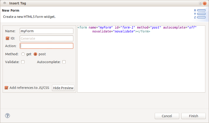Close the Insert Tag dialog

[x=205, y=3]
